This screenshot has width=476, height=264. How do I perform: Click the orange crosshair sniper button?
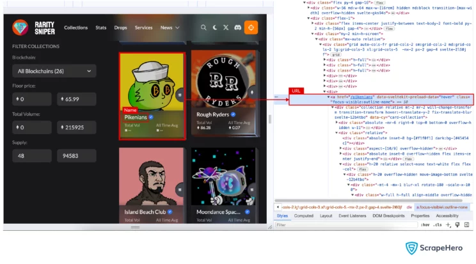click(251, 27)
